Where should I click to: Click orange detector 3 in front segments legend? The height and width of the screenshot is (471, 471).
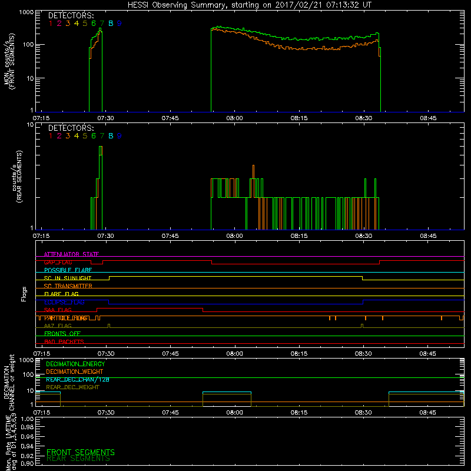coord(68,24)
